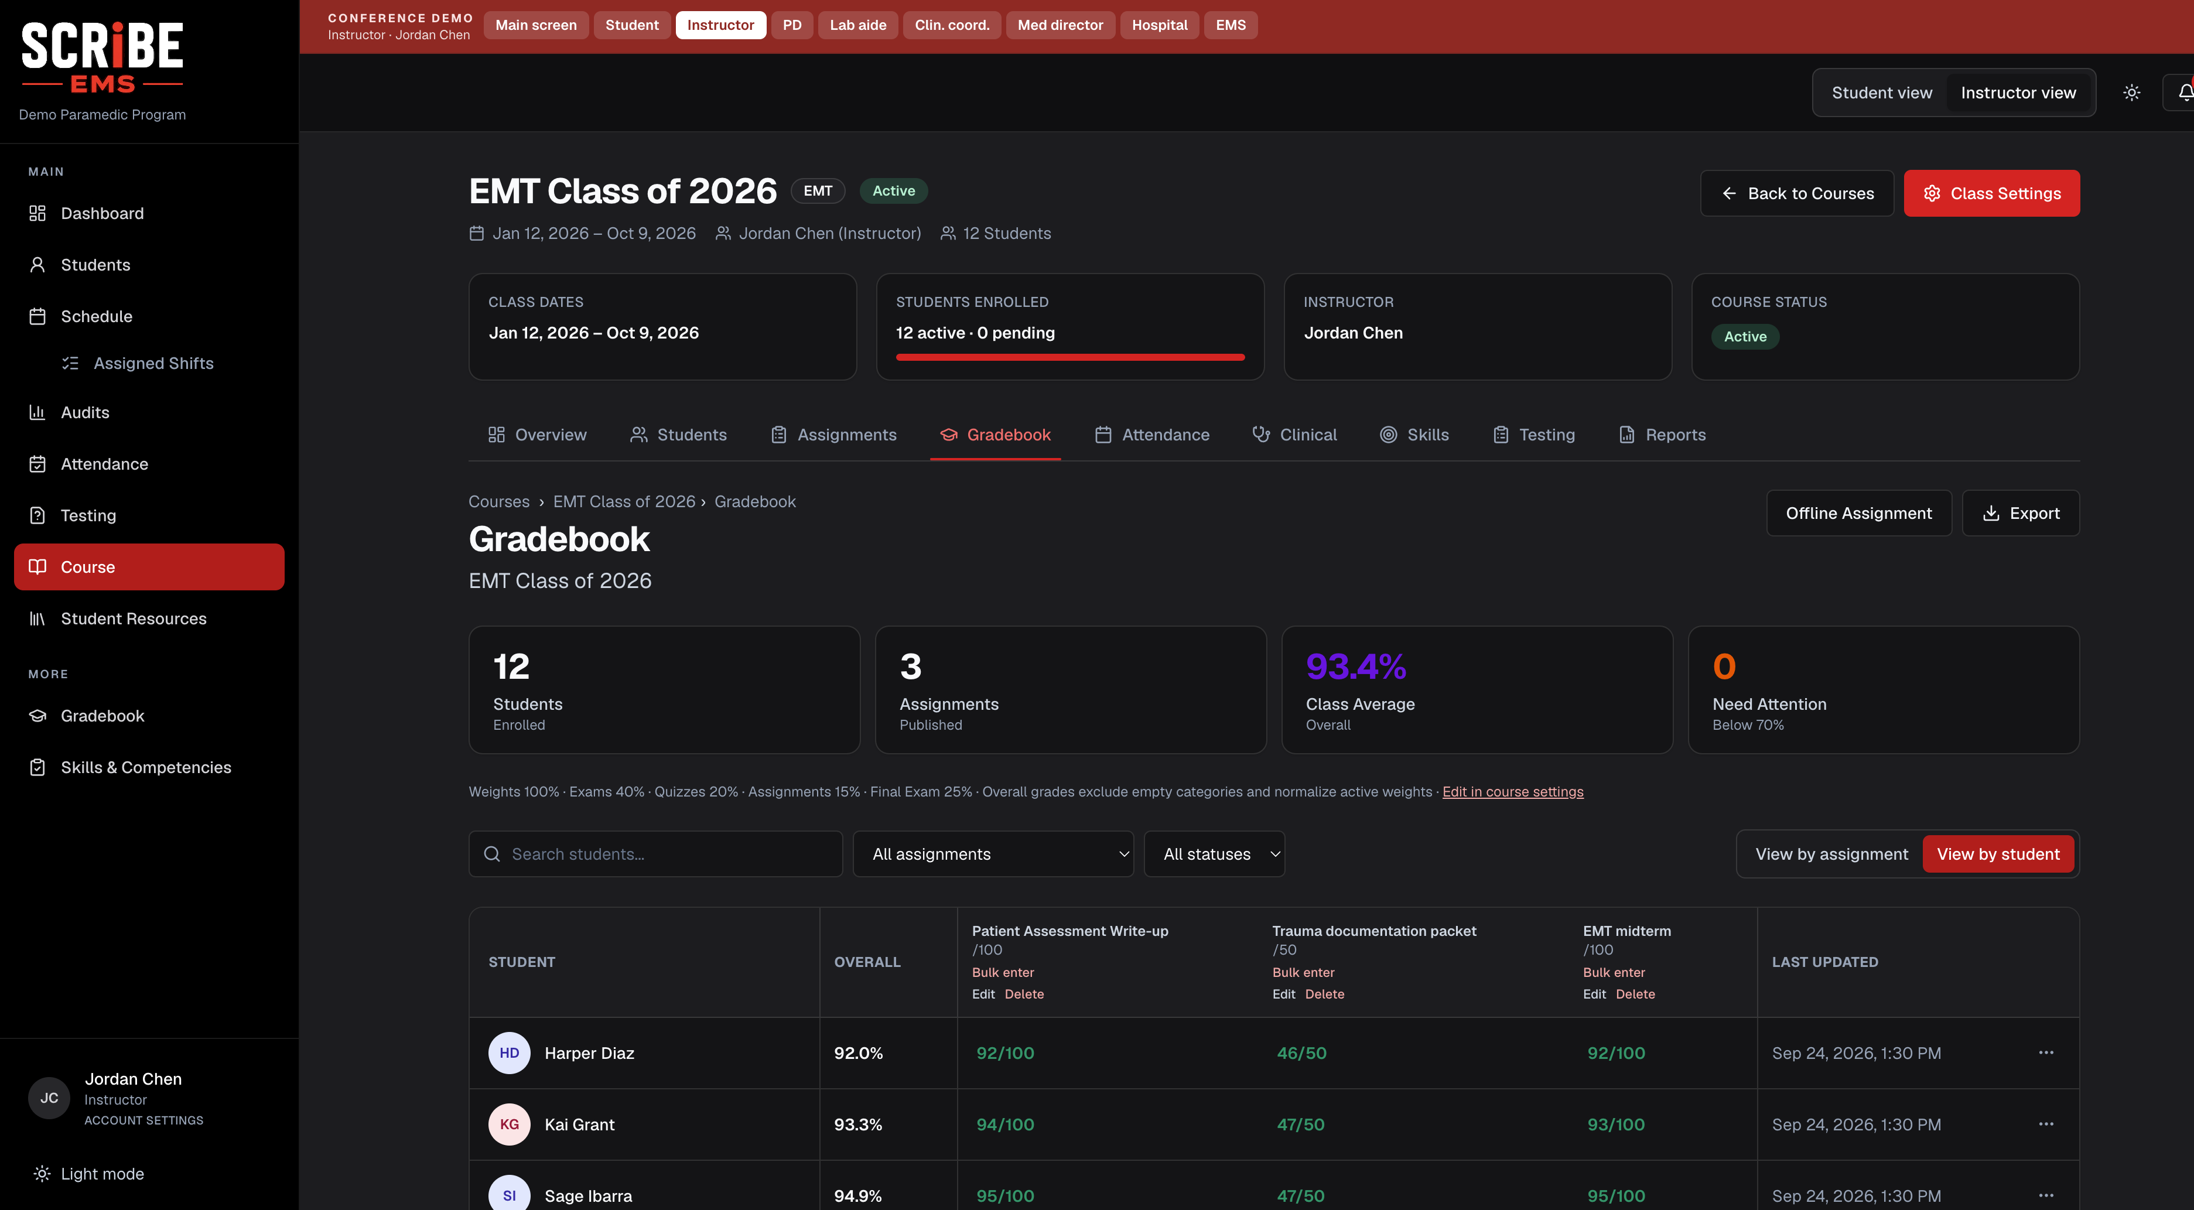
Task: Go to Schedule in the sidebar
Action: tap(149, 316)
